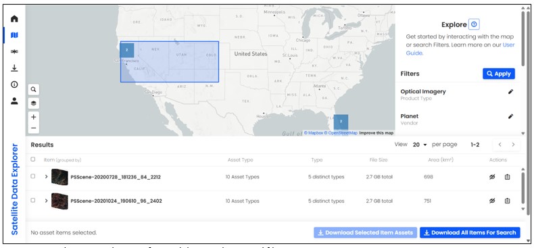This screenshot has height=248, width=534.
Task: Select the PSScene-20200728_181236_84_2212 name
Action: tap(116, 177)
